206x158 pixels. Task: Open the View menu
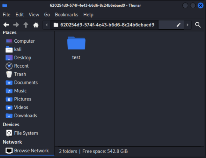pos(34,15)
